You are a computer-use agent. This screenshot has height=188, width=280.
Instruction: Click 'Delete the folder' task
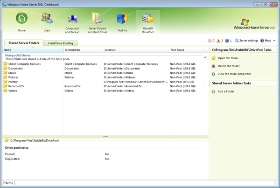tap(228, 66)
